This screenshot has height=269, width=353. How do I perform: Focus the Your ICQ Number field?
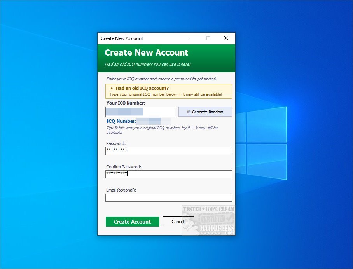[x=140, y=112]
